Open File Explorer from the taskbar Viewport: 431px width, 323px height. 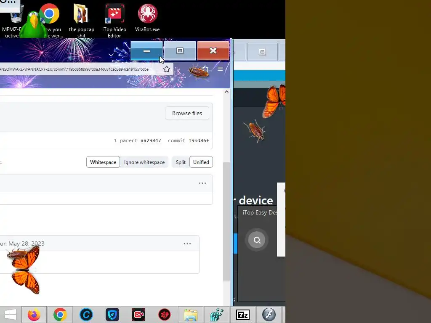[x=191, y=315]
